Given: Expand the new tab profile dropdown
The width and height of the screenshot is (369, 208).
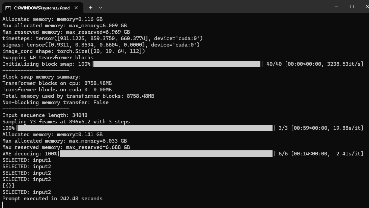Looking at the screenshot, I should (x=101, y=7).
